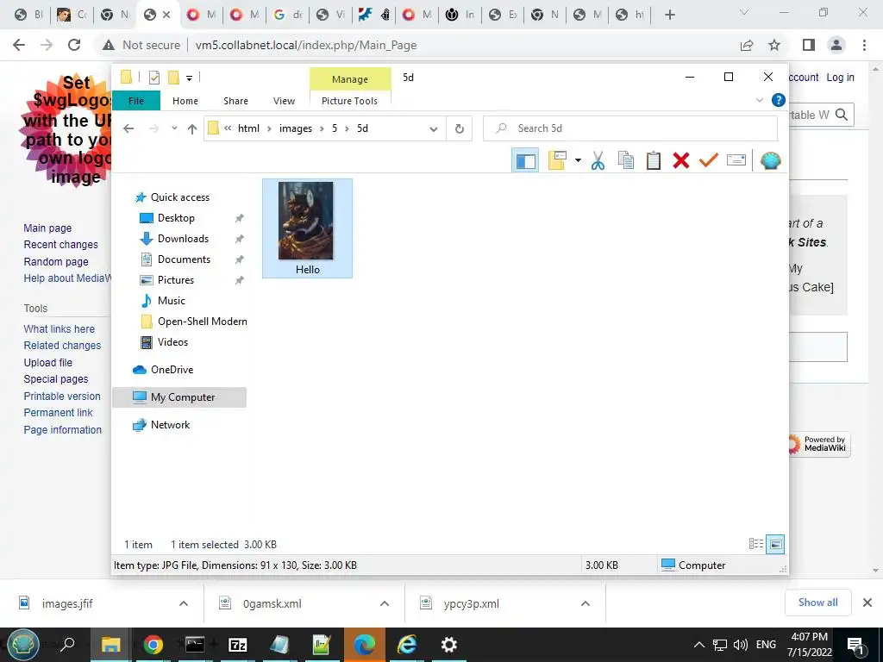Open the Picture Tools ribbon tab
The image size is (883, 662).
pyautogui.click(x=349, y=101)
